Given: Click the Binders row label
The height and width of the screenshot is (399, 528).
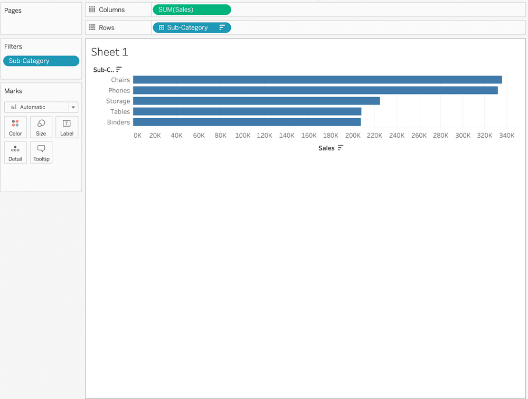Looking at the screenshot, I should click(118, 122).
